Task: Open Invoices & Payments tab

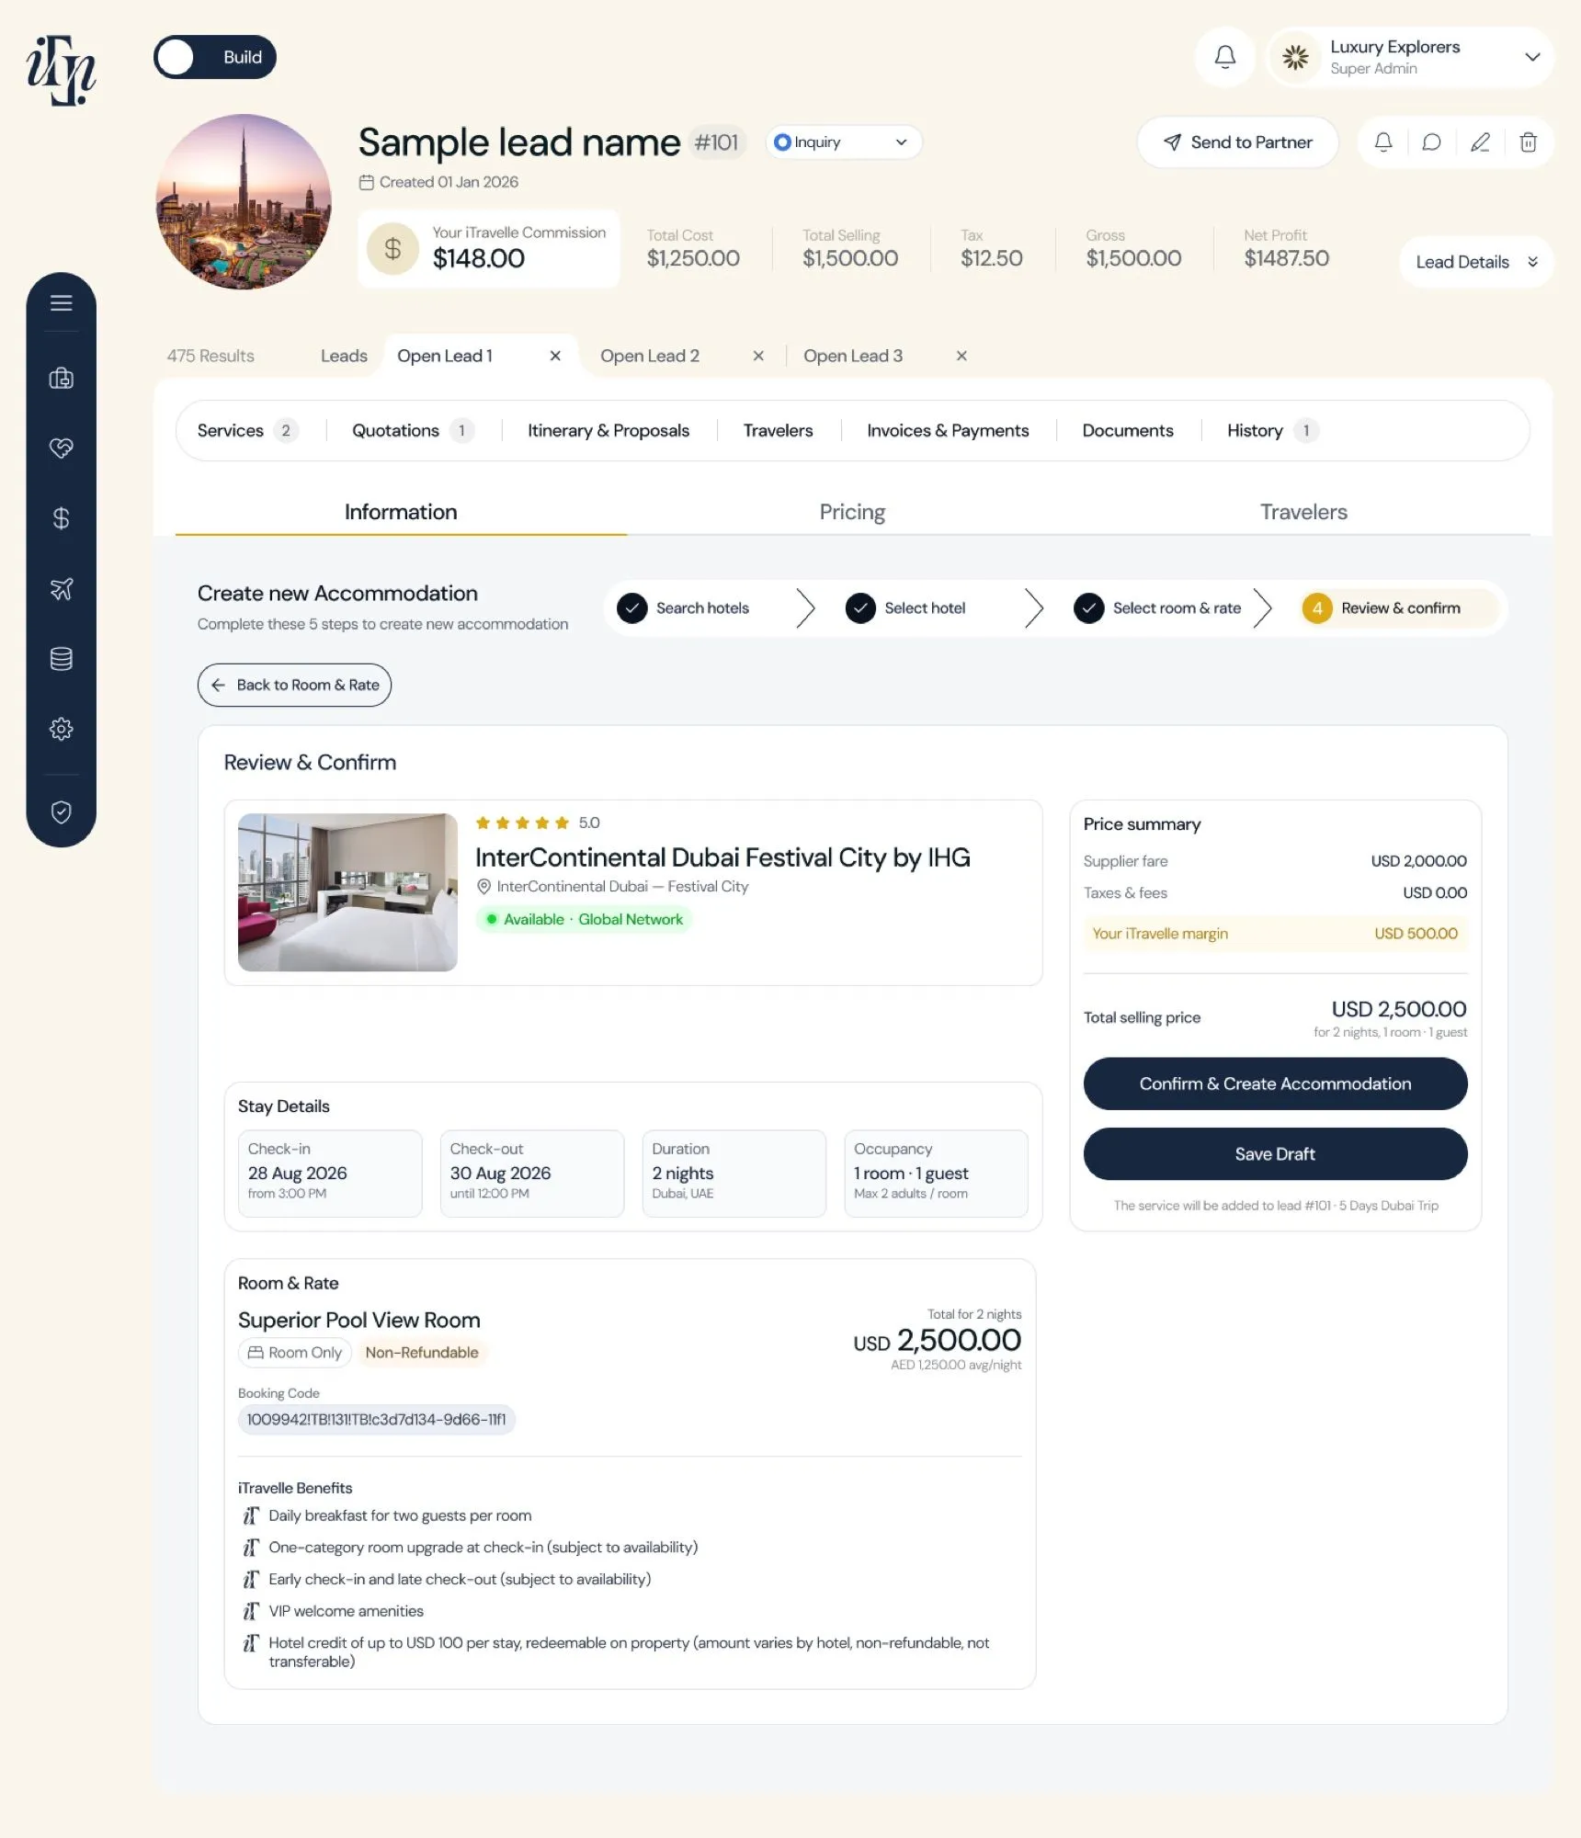Action: (x=948, y=430)
